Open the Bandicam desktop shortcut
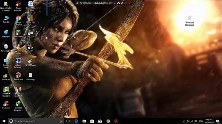 tap(18, 77)
